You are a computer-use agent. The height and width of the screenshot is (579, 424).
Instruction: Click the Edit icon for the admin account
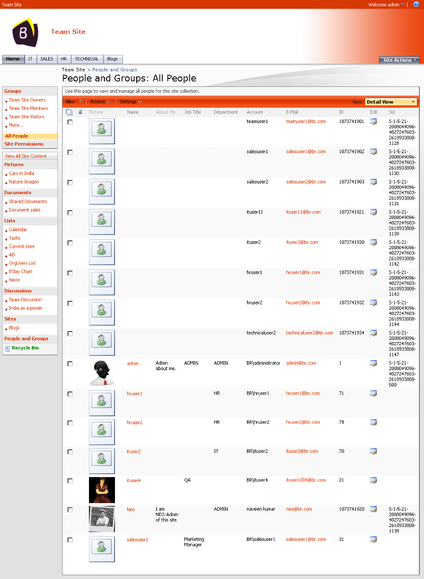(x=374, y=363)
